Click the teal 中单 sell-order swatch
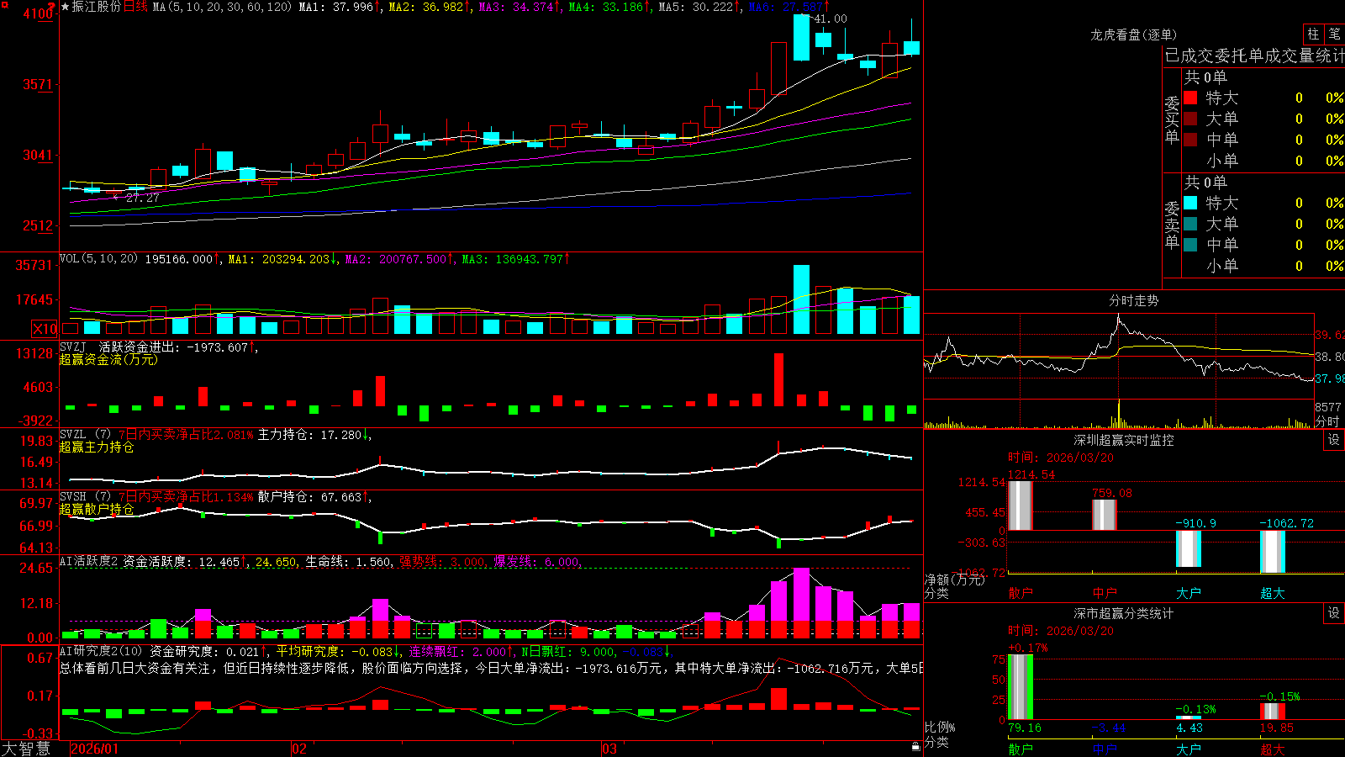This screenshot has height=757, width=1345. 1190,244
